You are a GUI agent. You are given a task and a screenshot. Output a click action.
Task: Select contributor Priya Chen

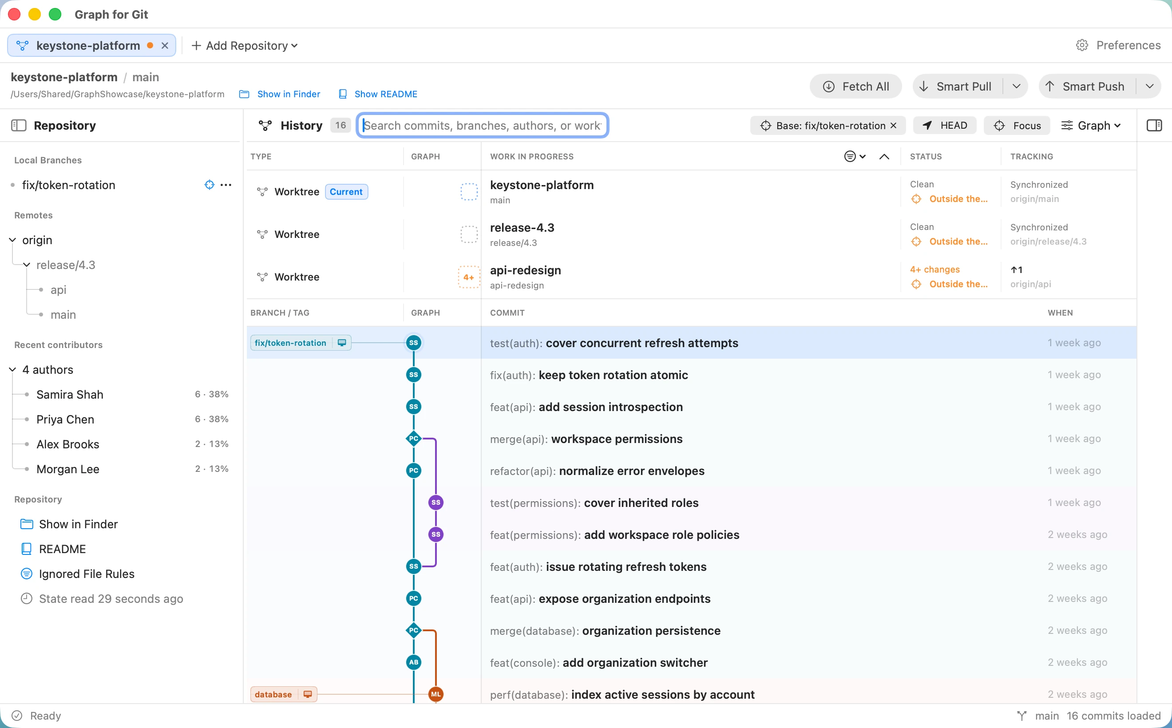pos(66,419)
